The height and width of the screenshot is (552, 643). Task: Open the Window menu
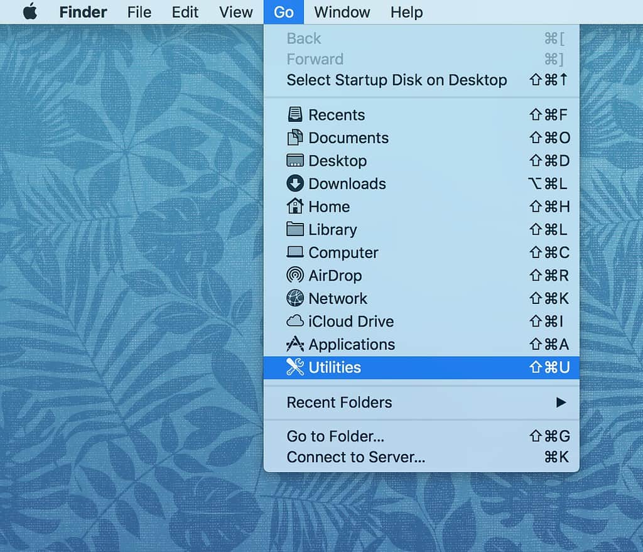[x=342, y=12]
